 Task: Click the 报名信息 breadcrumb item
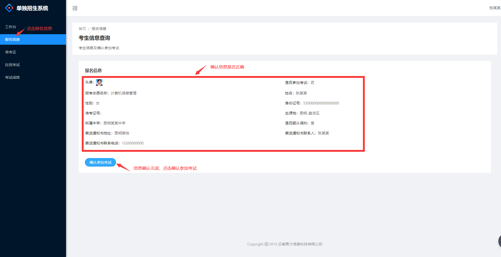coord(99,29)
